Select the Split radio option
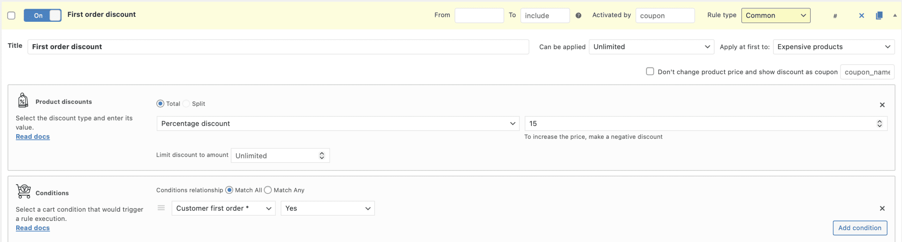Viewport: 902px width, 242px height. point(186,104)
